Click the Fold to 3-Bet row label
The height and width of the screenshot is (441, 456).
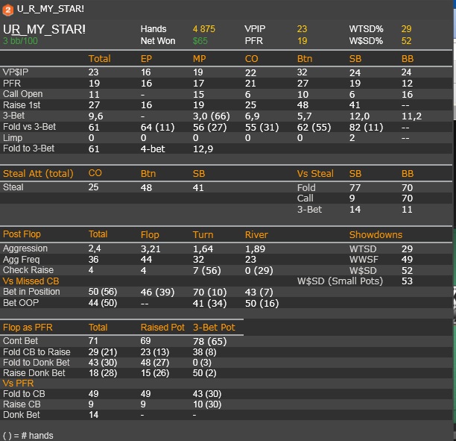click(x=28, y=148)
